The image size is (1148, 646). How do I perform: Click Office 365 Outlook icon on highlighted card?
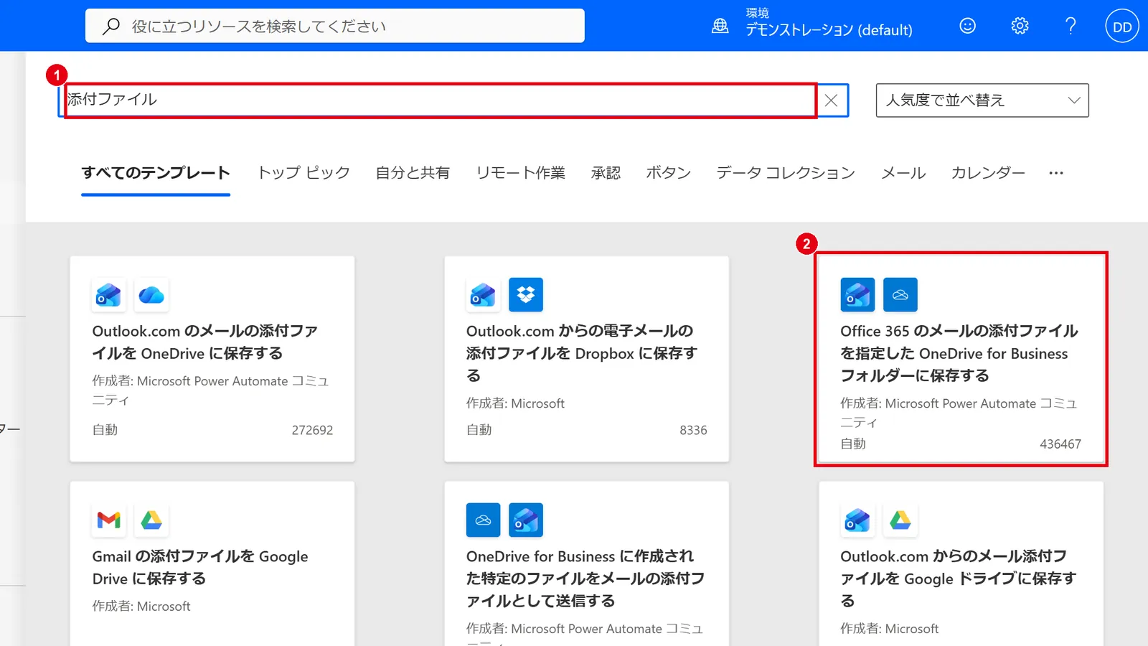857,295
